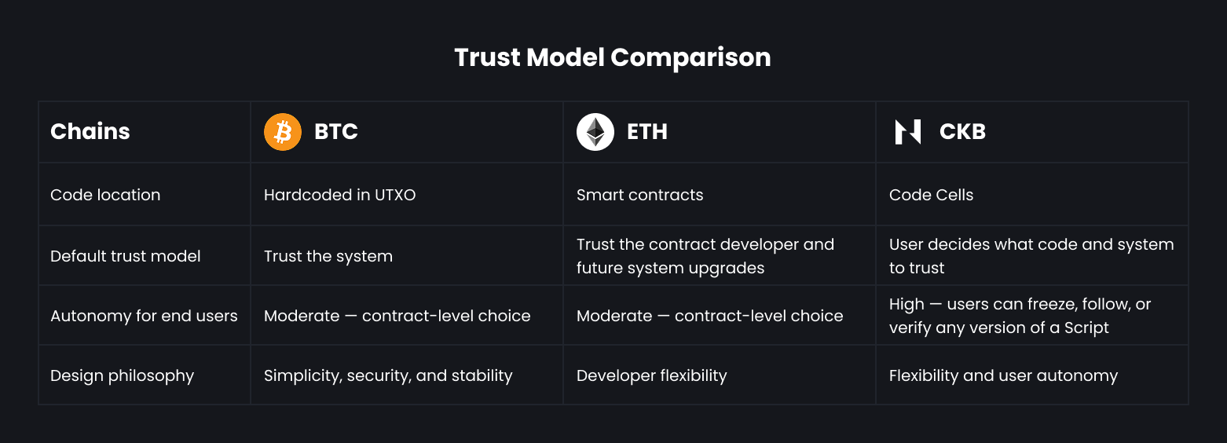Click the Ethereum diamond logo icon
Viewport: 1227px width, 443px height.
click(595, 132)
